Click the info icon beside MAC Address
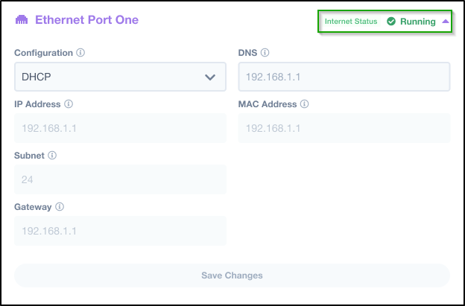Screen dimensions: 465x306 point(304,104)
